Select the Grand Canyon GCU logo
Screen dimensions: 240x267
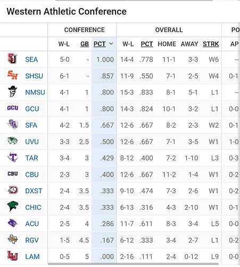pyautogui.click(x=13, y=108)
